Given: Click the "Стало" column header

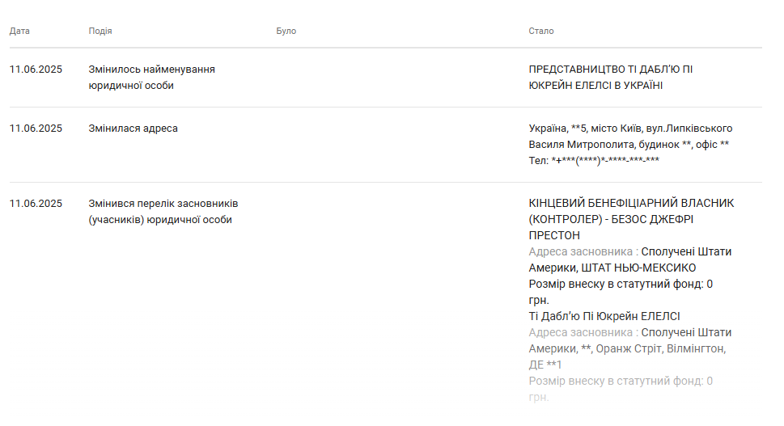Looking at the screenshot, I should [541, 31].
